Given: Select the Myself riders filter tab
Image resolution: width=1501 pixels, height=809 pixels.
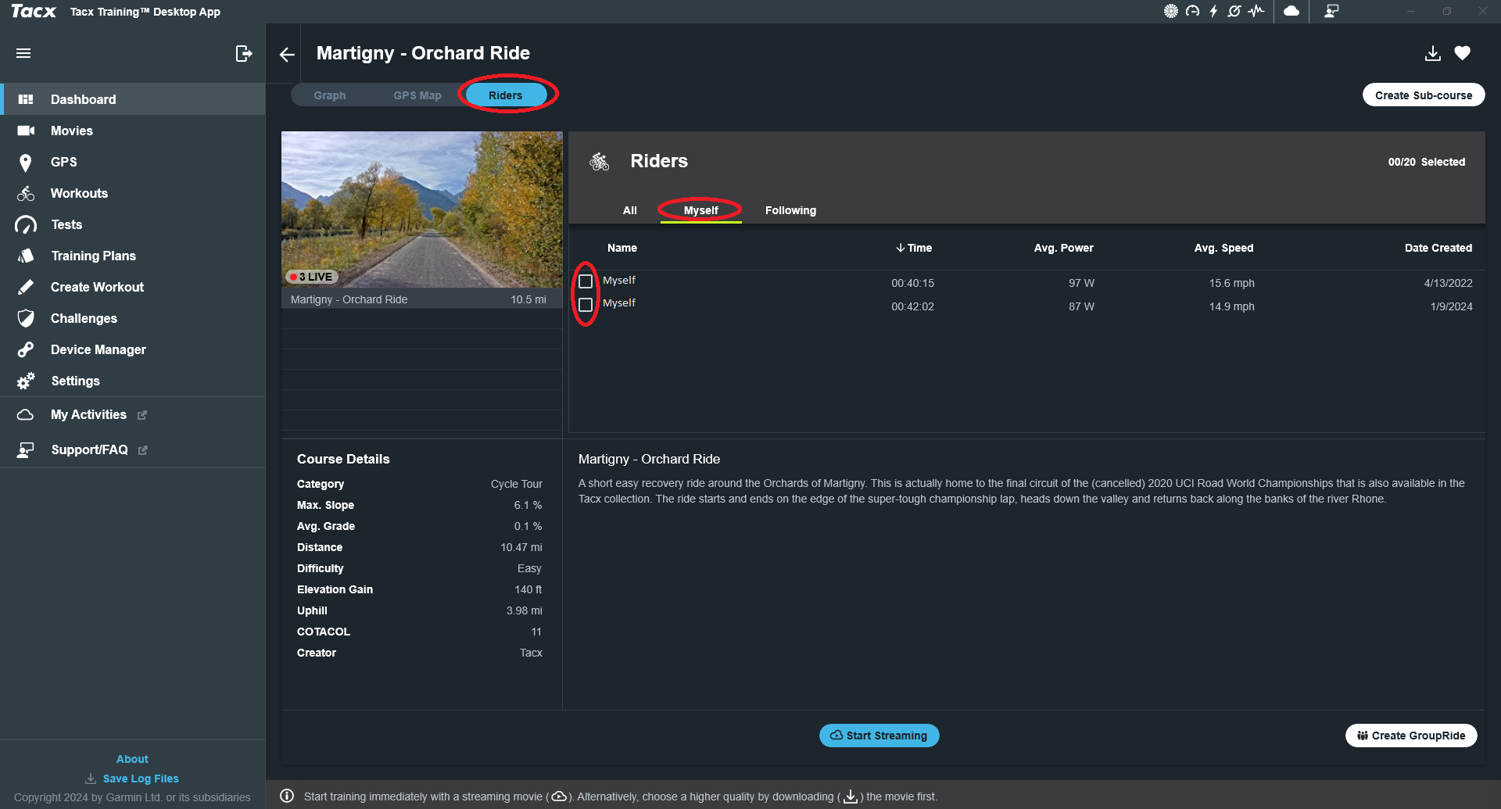Looking at the screenshot, I should (x=701, y=210).
